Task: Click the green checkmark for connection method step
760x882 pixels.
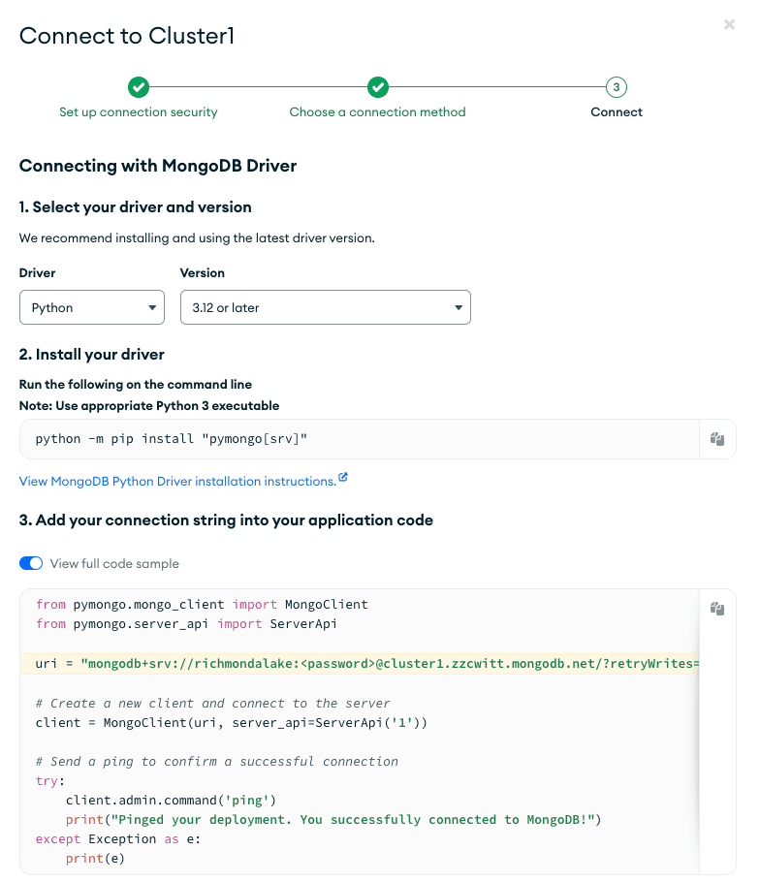Action: (x=378, y=87)
